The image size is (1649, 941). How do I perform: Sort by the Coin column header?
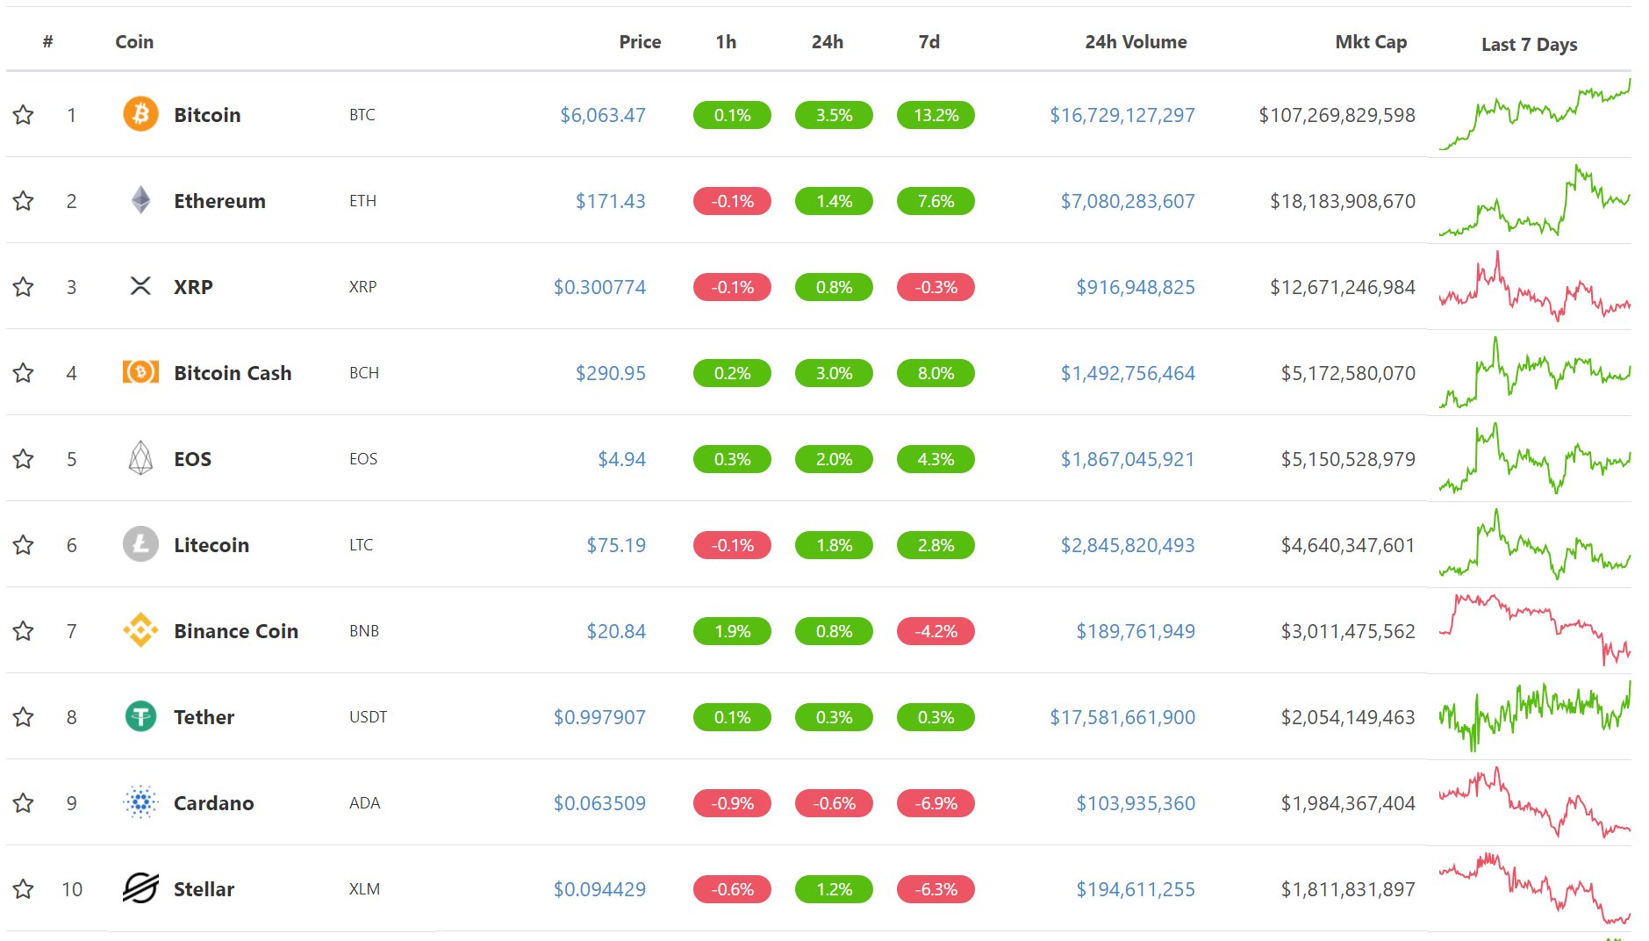pyautogui.click(x=134, y=41)
